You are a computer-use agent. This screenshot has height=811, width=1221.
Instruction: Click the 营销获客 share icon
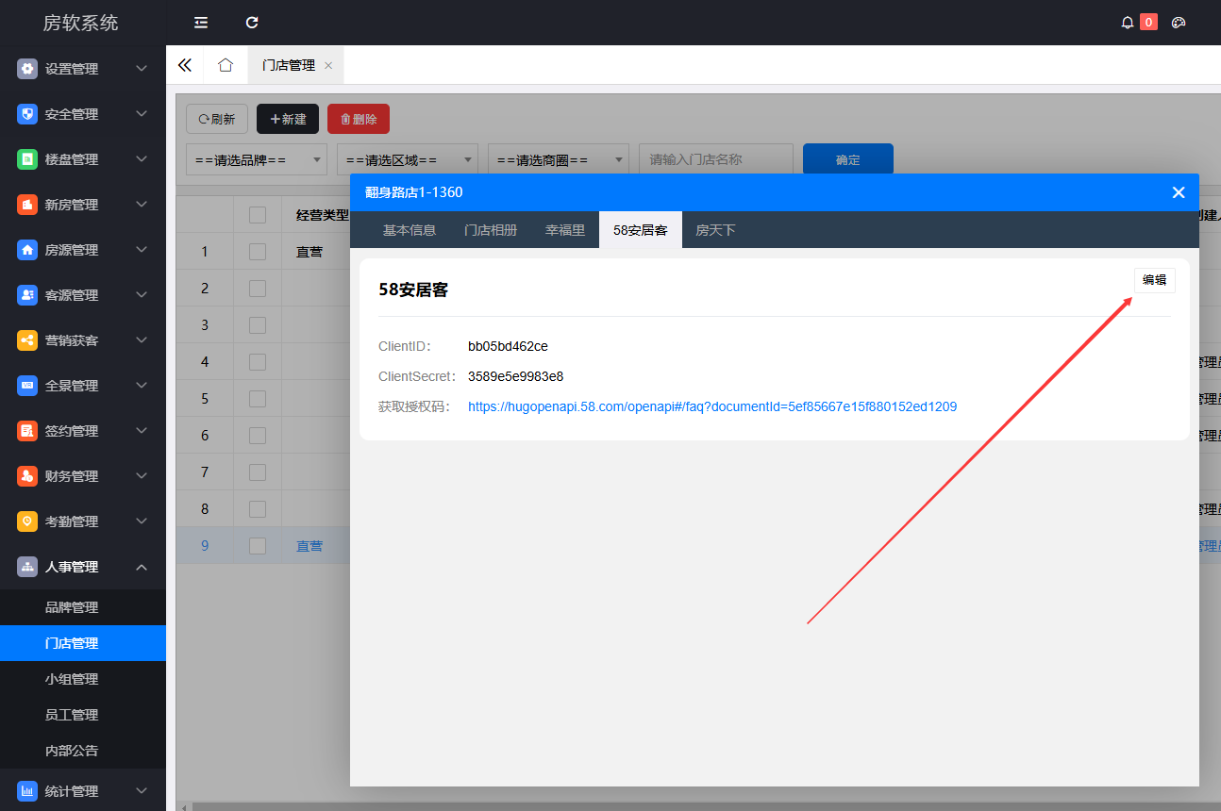(27, 340)
